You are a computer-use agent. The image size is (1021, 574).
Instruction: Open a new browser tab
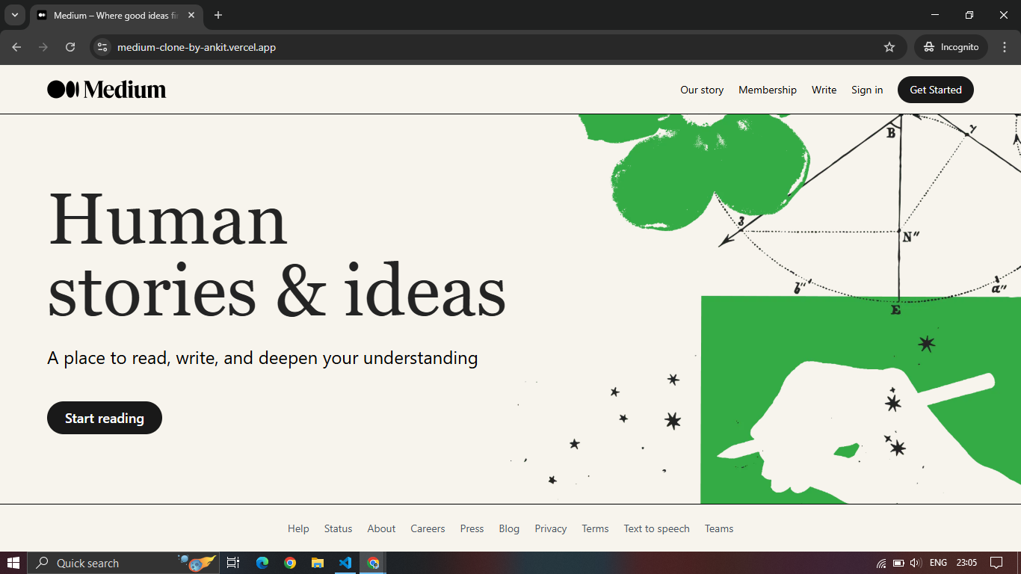tap(218, 15)
